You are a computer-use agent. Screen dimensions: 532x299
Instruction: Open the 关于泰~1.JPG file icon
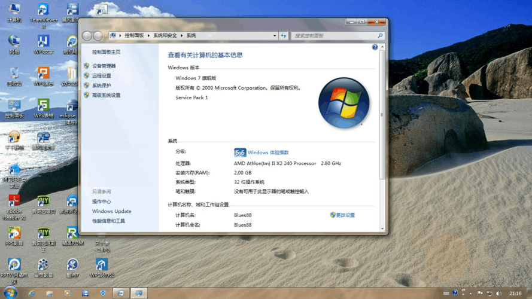(x=102, y=243)
